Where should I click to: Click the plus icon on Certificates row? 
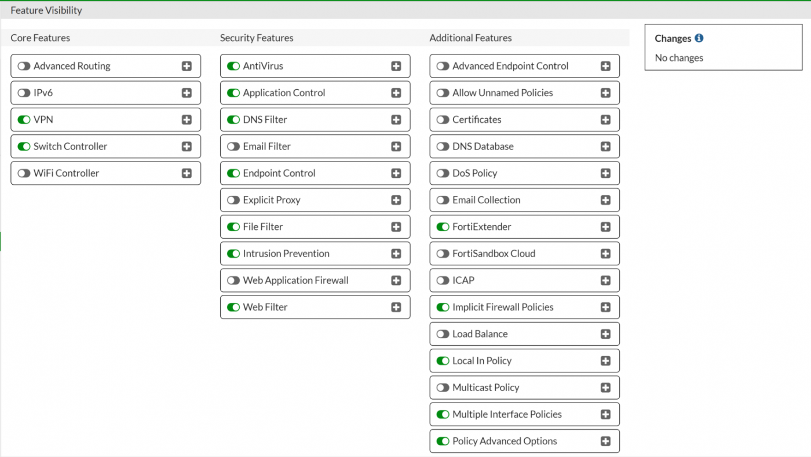(x=605, y=120)
